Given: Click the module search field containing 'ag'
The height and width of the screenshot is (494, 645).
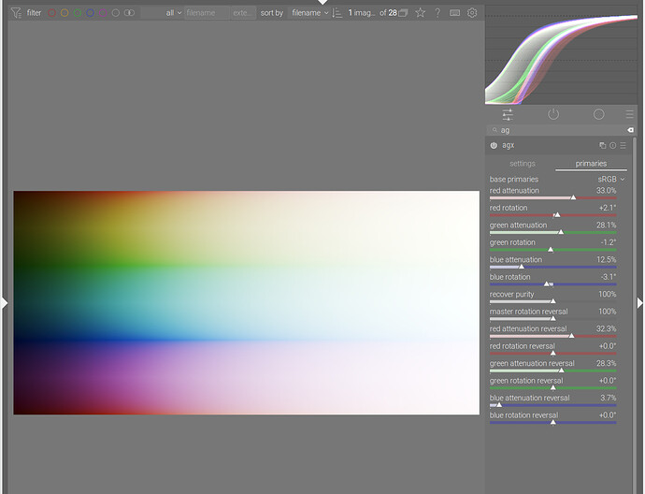Looking at the screenshot, I should pos(559,130).
